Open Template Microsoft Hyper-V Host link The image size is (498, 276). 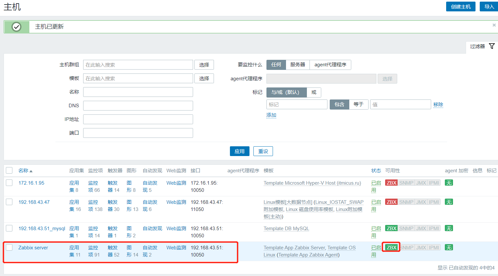312,183
